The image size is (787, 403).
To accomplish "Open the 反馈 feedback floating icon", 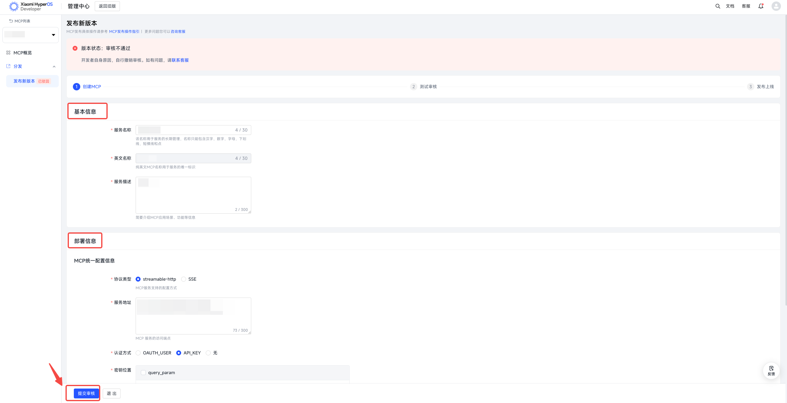I will 771,370.
